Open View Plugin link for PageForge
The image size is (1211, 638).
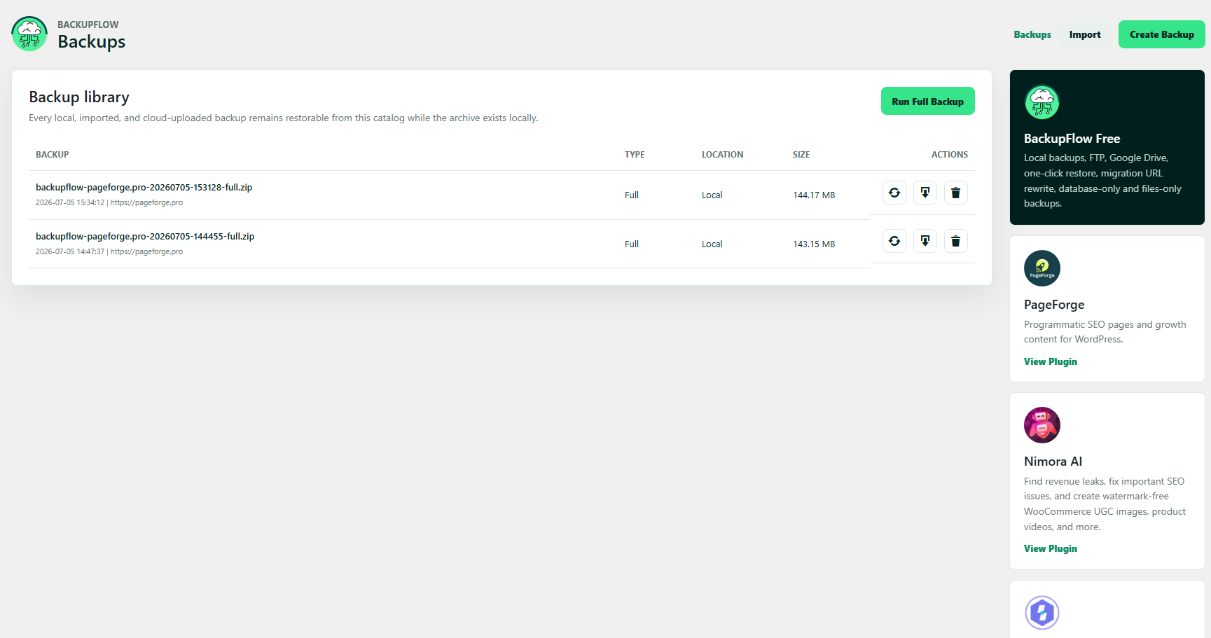click(1051, 361)
